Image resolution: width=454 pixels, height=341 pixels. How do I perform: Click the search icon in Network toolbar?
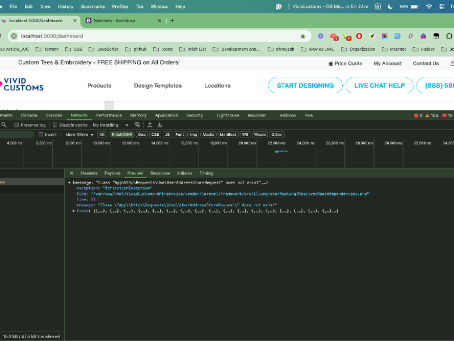(x=4, y=125)
